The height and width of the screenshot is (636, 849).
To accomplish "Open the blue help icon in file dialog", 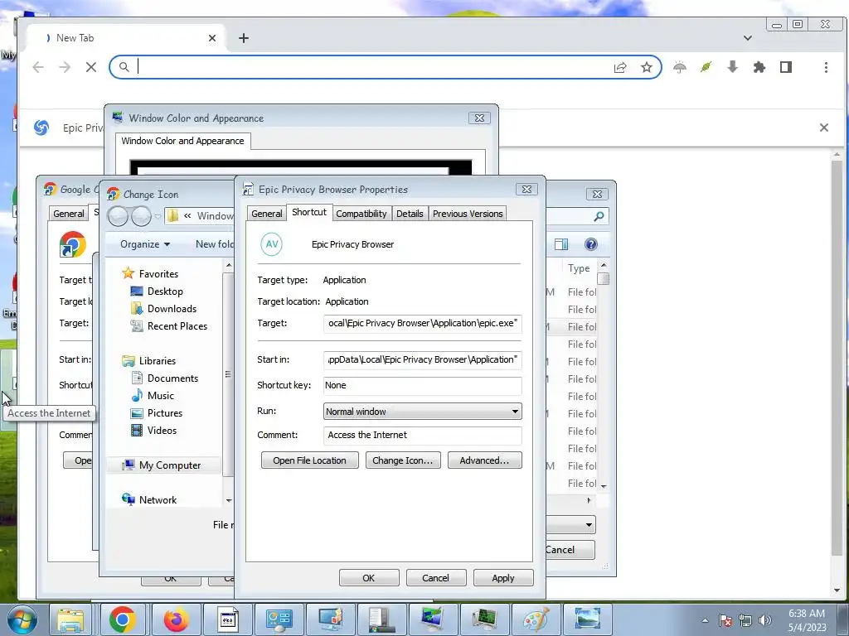I will pos(590,244).
